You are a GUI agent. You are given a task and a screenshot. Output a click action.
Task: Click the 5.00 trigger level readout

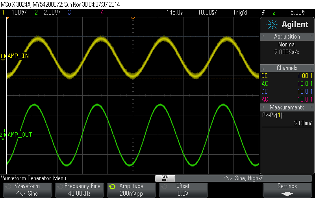298,13
